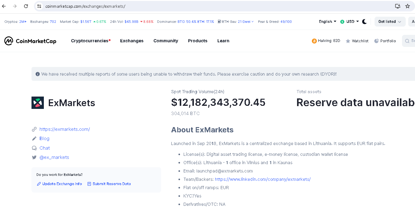Screen dimensions: 415x207
Task: Expand the Get listed dropdown
Action: pyautogui.click(x=390, y=22)
